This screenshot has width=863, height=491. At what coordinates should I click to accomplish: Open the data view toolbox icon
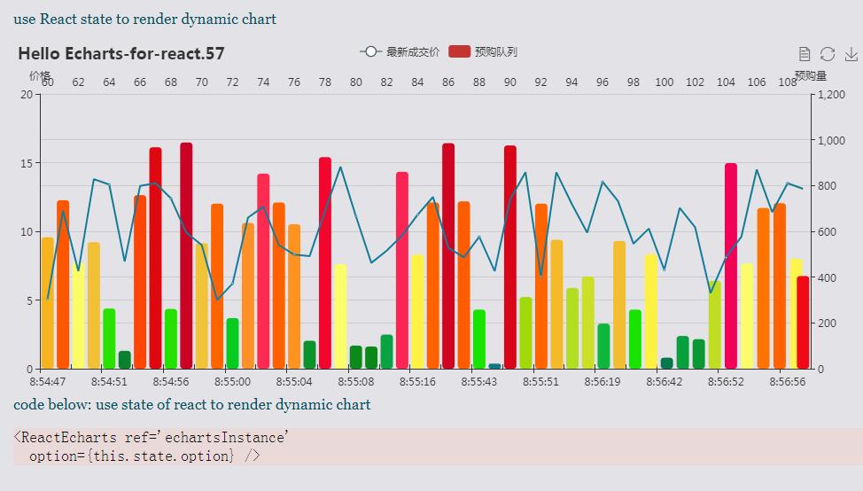805,54
